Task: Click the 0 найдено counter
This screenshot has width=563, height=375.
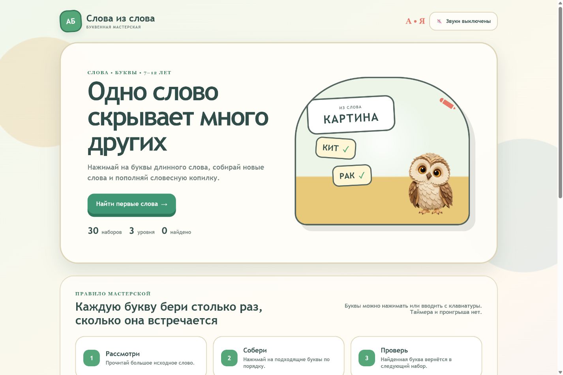Action: (176, 231)
